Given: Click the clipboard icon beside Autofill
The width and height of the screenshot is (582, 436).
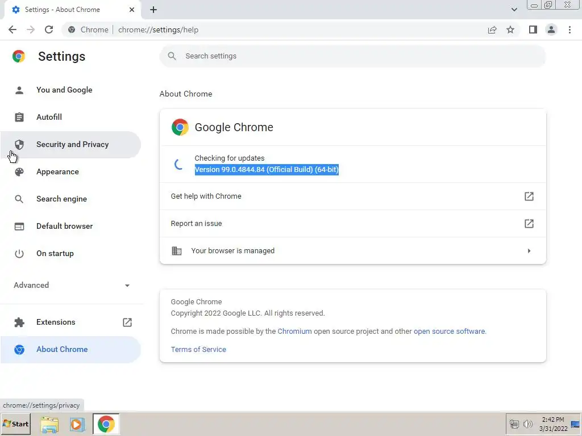Looking at the screenshot, I should coord(19,117).
